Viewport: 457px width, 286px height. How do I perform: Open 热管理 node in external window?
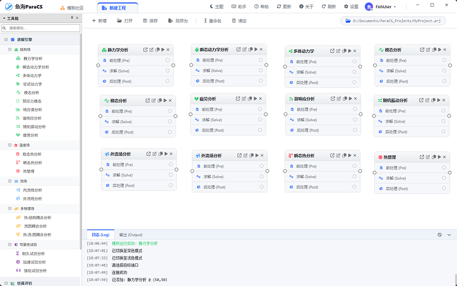pos(421,157)
